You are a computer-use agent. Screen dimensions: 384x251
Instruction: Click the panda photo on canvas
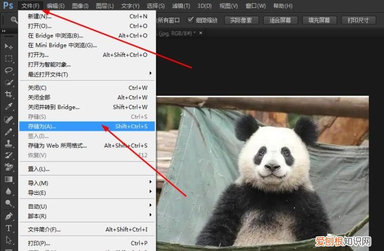263,173
